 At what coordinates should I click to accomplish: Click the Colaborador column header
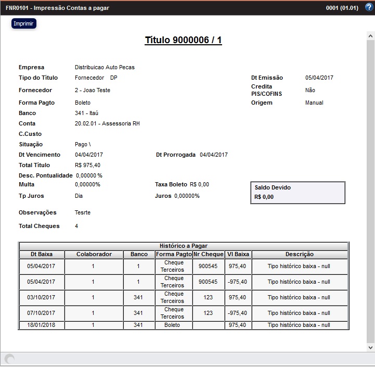tap(94, 255)
